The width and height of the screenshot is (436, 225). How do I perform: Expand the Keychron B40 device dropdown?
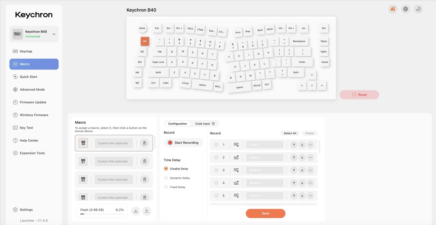tap(54, 34)
